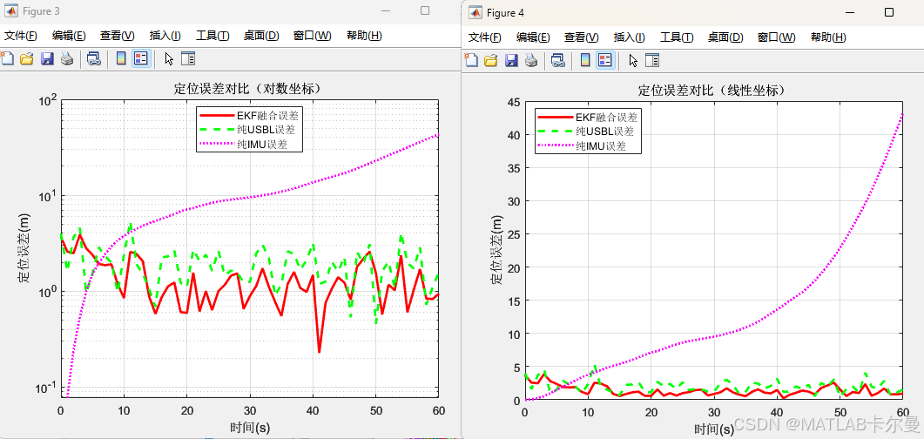Screen dimensions: 924x439
Task: Open 桌面(D) menu in Figure 4
Action: (725, 37)
